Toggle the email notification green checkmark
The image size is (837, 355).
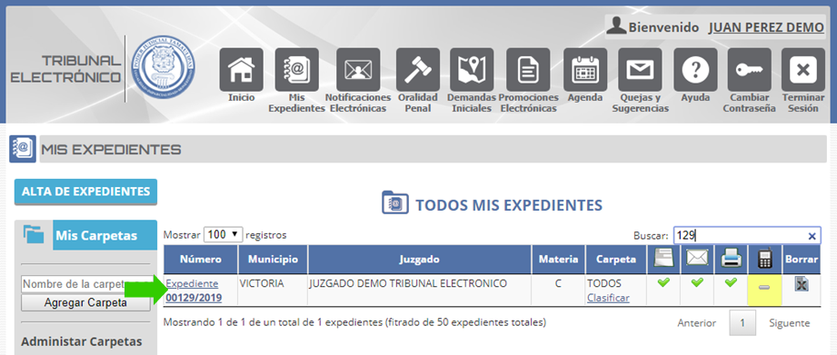point(697,283)
